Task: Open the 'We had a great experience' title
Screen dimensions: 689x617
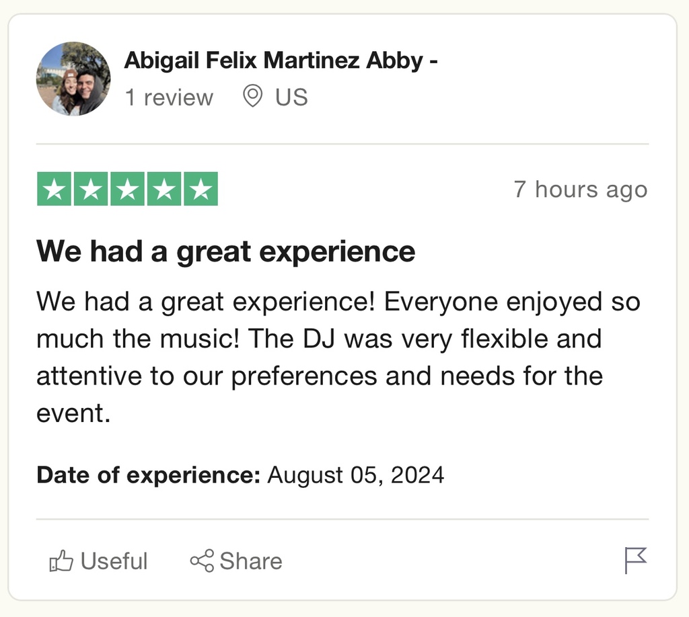Action: click(225, 251)
